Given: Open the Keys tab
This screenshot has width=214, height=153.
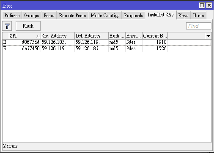Looking at the screenshot, I should point(183,16).
